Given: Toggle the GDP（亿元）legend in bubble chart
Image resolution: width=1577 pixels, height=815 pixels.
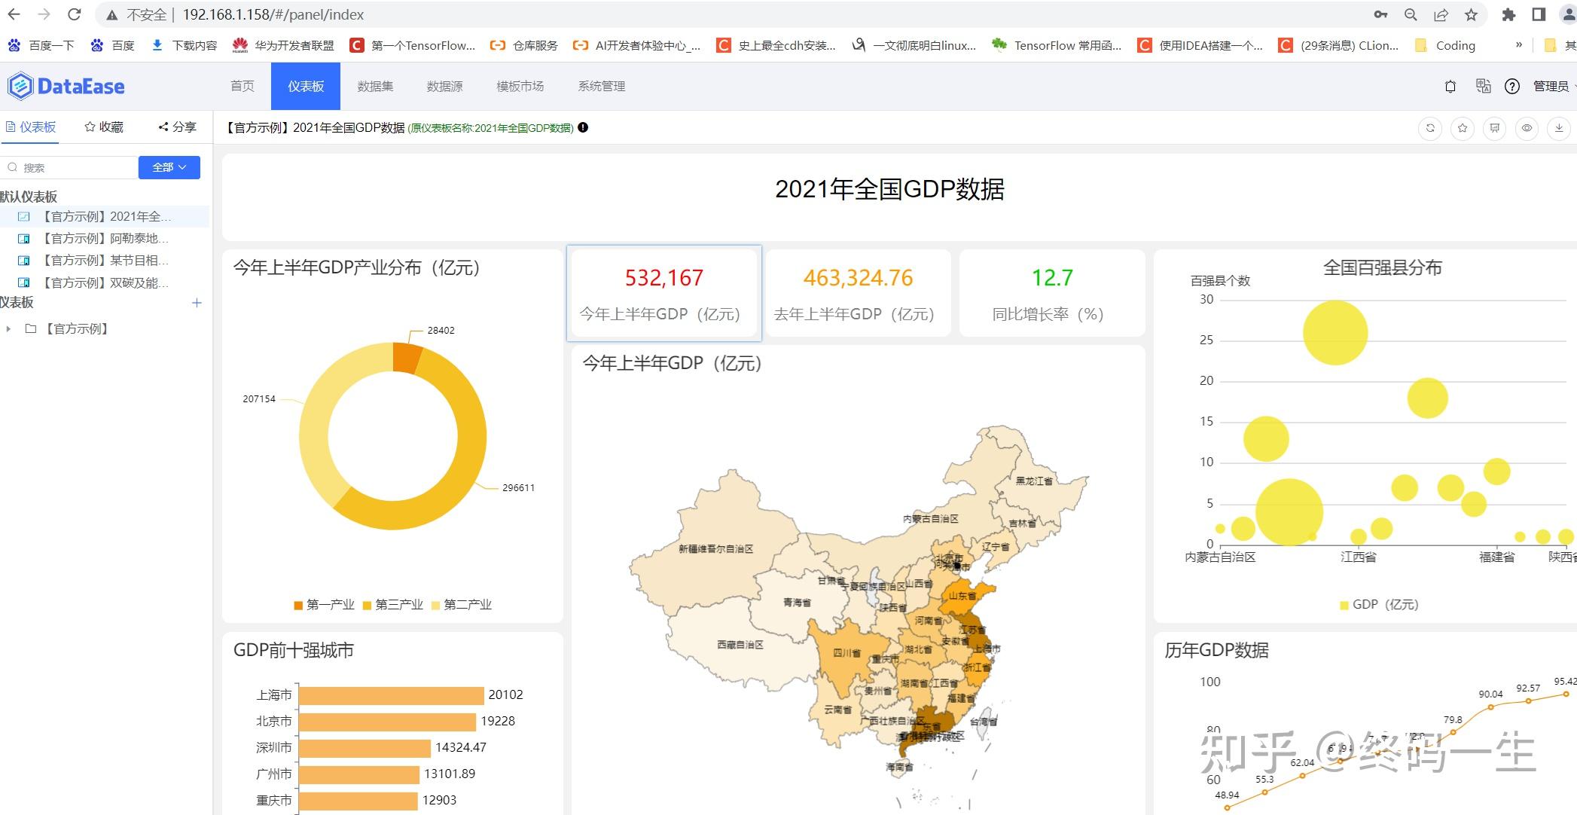Looking at the screenshot, I should coord(1378,605).
